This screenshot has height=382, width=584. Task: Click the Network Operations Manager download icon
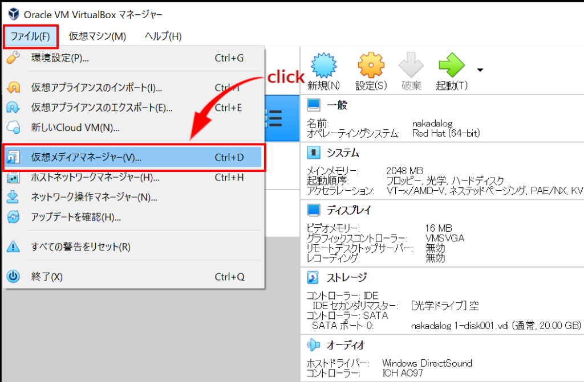(x=13, y=197)
